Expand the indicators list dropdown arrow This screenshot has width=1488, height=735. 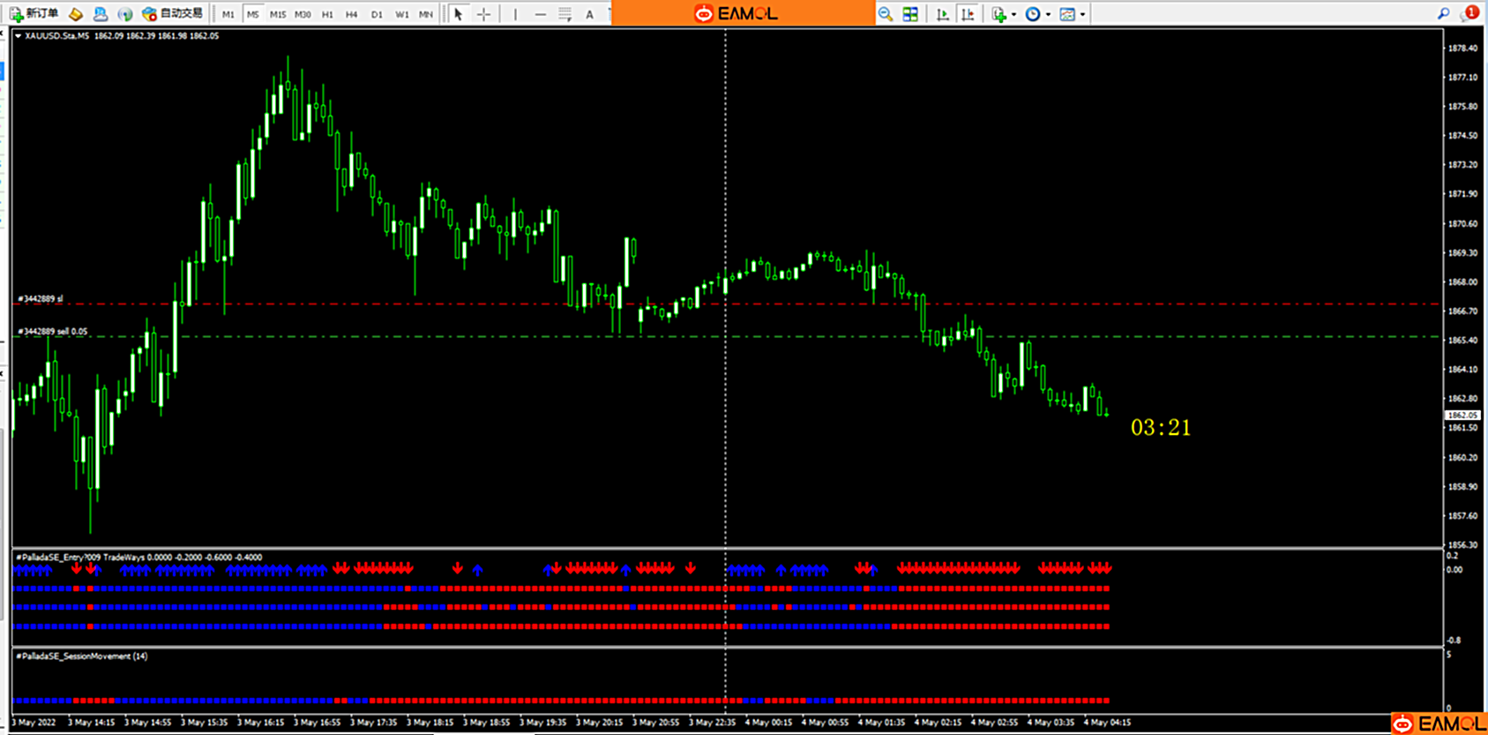click(x=1013, y=14)
